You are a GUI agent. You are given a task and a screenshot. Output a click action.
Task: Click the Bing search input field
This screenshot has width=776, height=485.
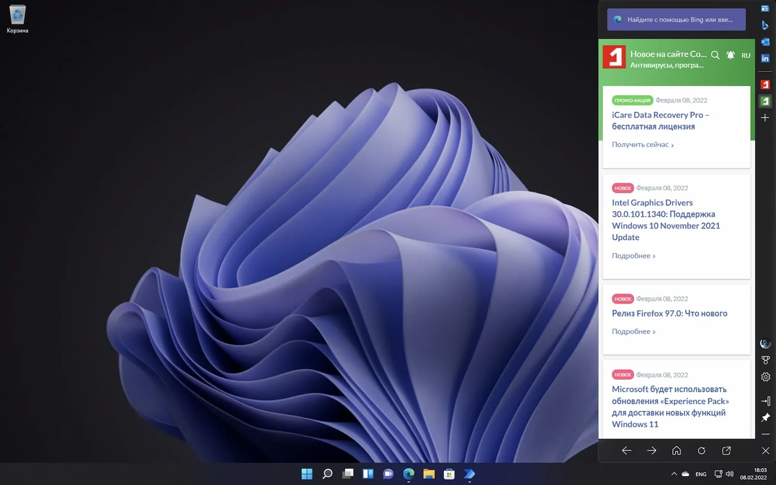[679, 20]
